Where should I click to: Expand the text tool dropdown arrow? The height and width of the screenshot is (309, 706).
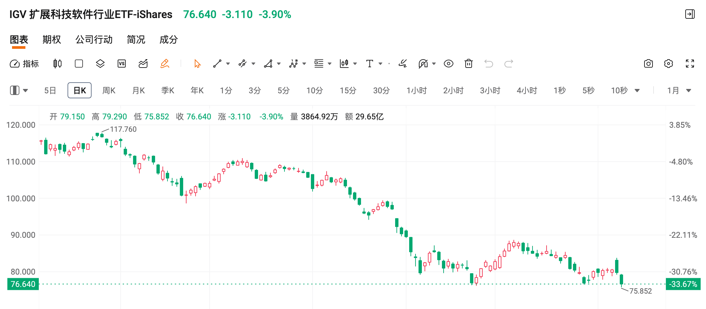coord(380,64)
